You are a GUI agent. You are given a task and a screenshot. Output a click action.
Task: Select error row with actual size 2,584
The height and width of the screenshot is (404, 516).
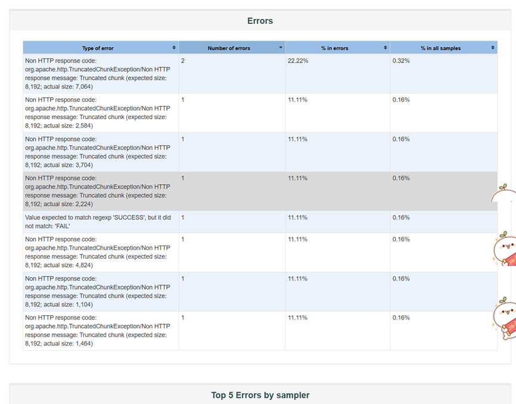point(260,113)
